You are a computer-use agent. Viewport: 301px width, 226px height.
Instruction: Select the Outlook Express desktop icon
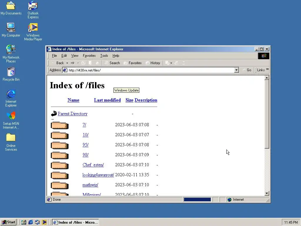33,10
